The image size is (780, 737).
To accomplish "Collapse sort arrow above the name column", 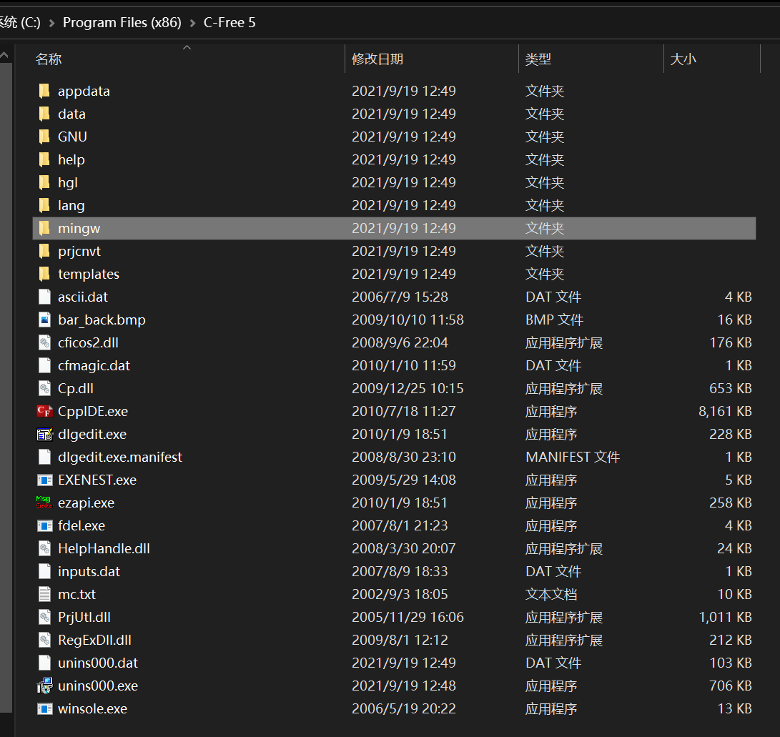I will pyautogui.click(x=187, y=47).
